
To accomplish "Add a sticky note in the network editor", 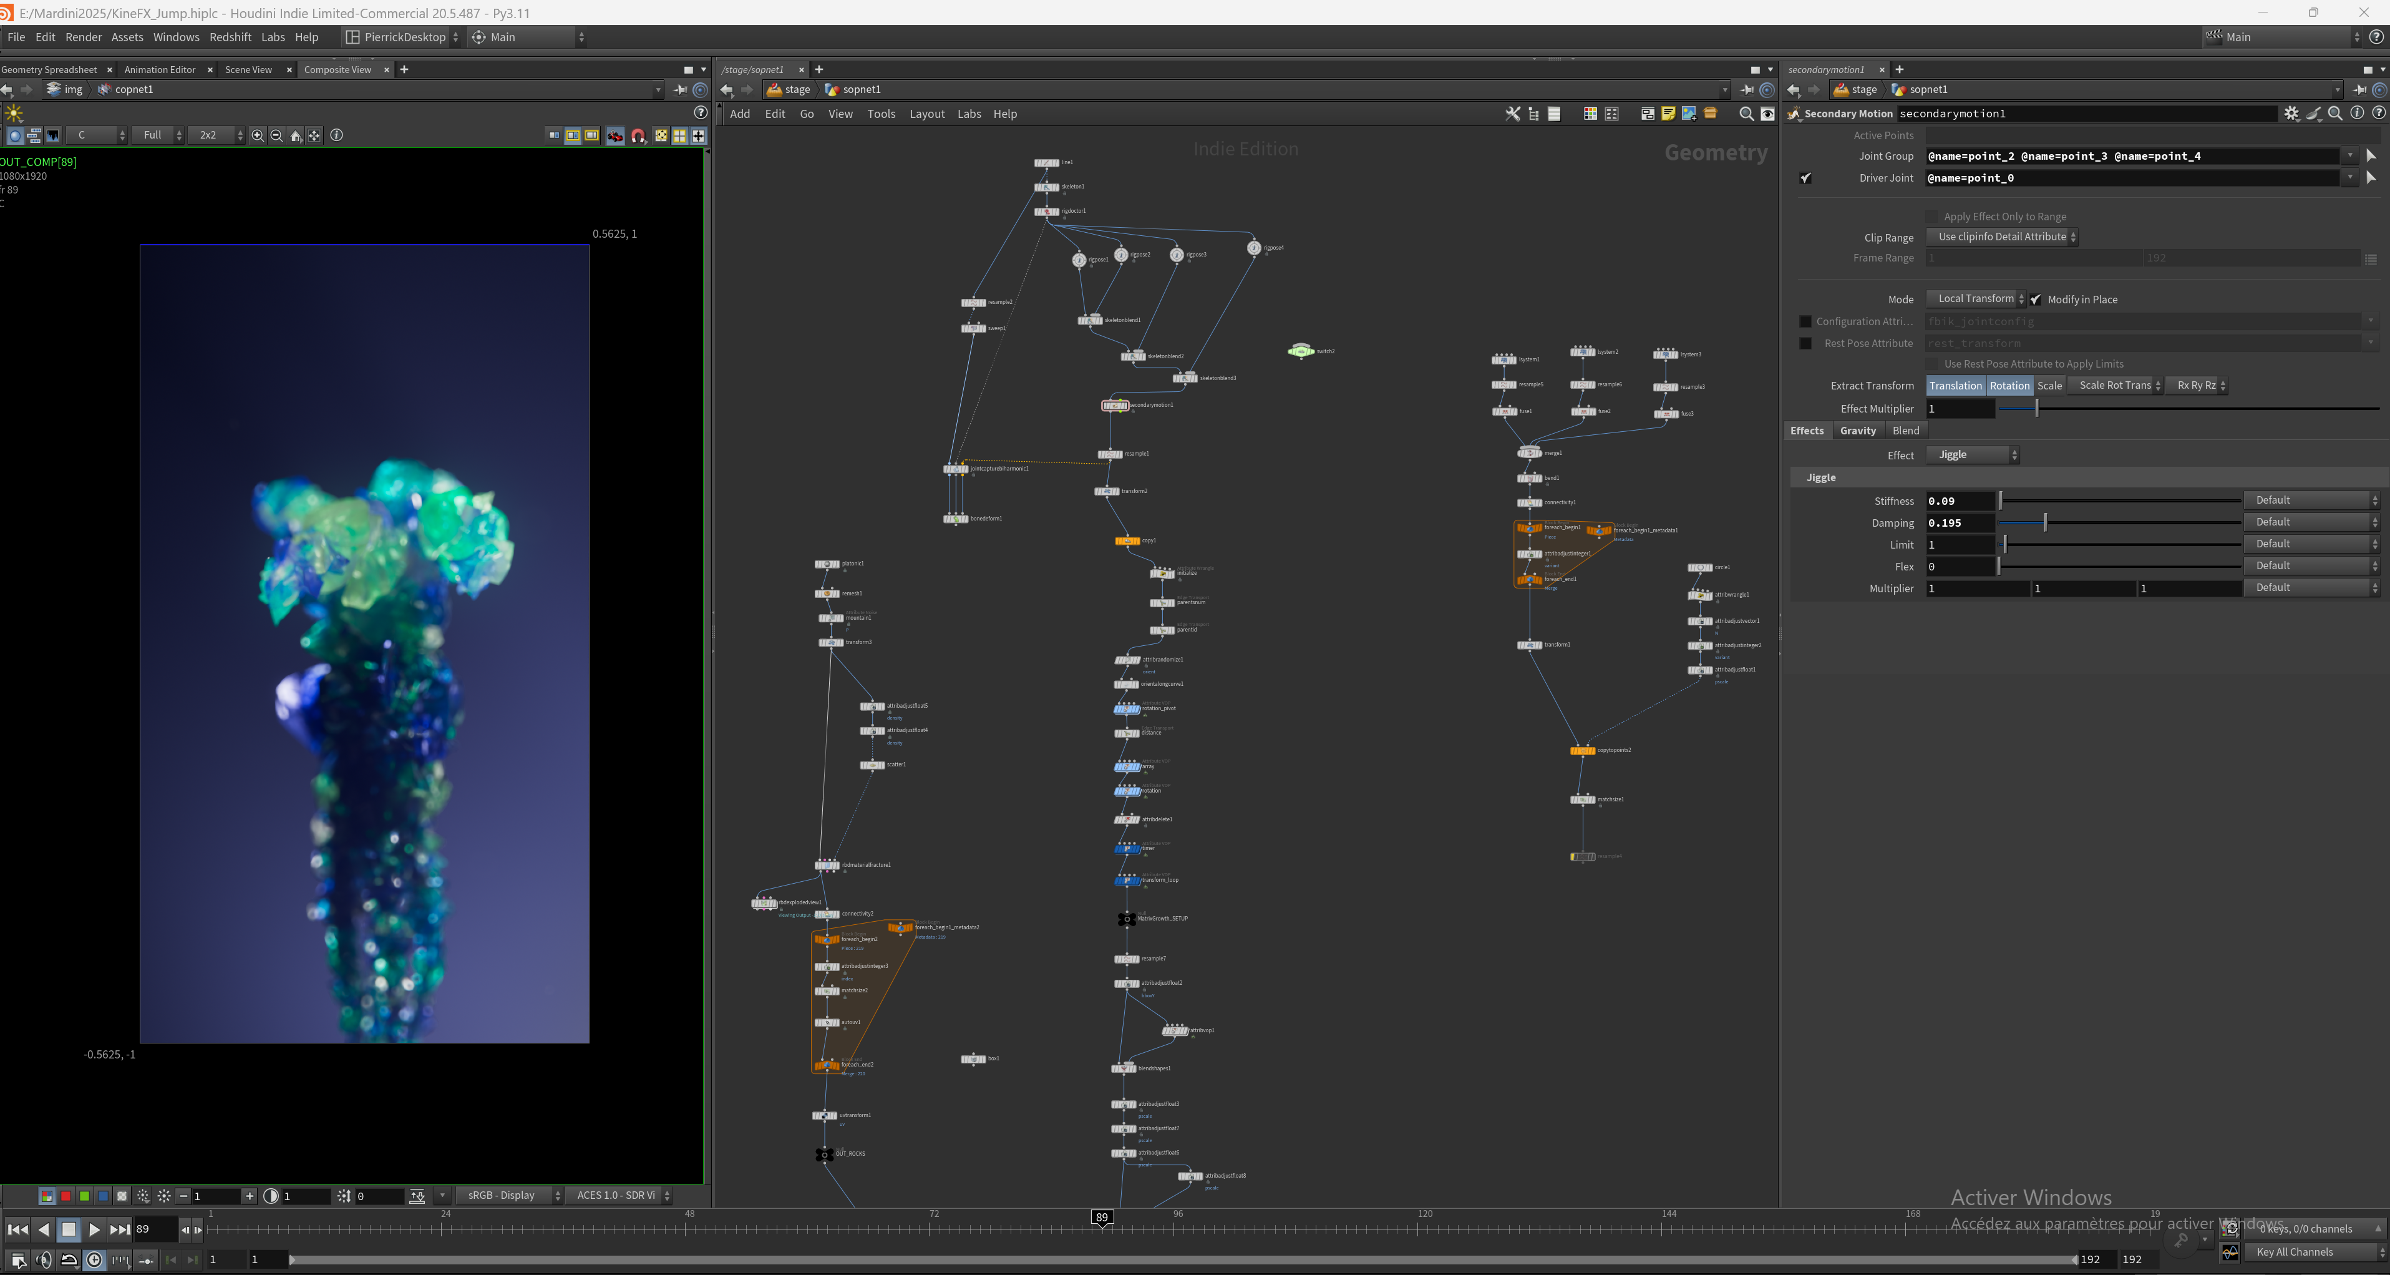I will pyautogui.click(x=1668, y=114).
